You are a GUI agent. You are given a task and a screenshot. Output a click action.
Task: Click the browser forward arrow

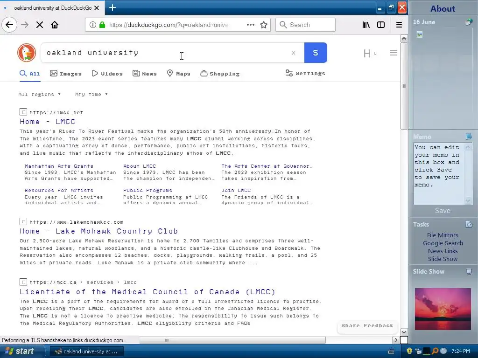pyautogui.click(x=25, y=25)
